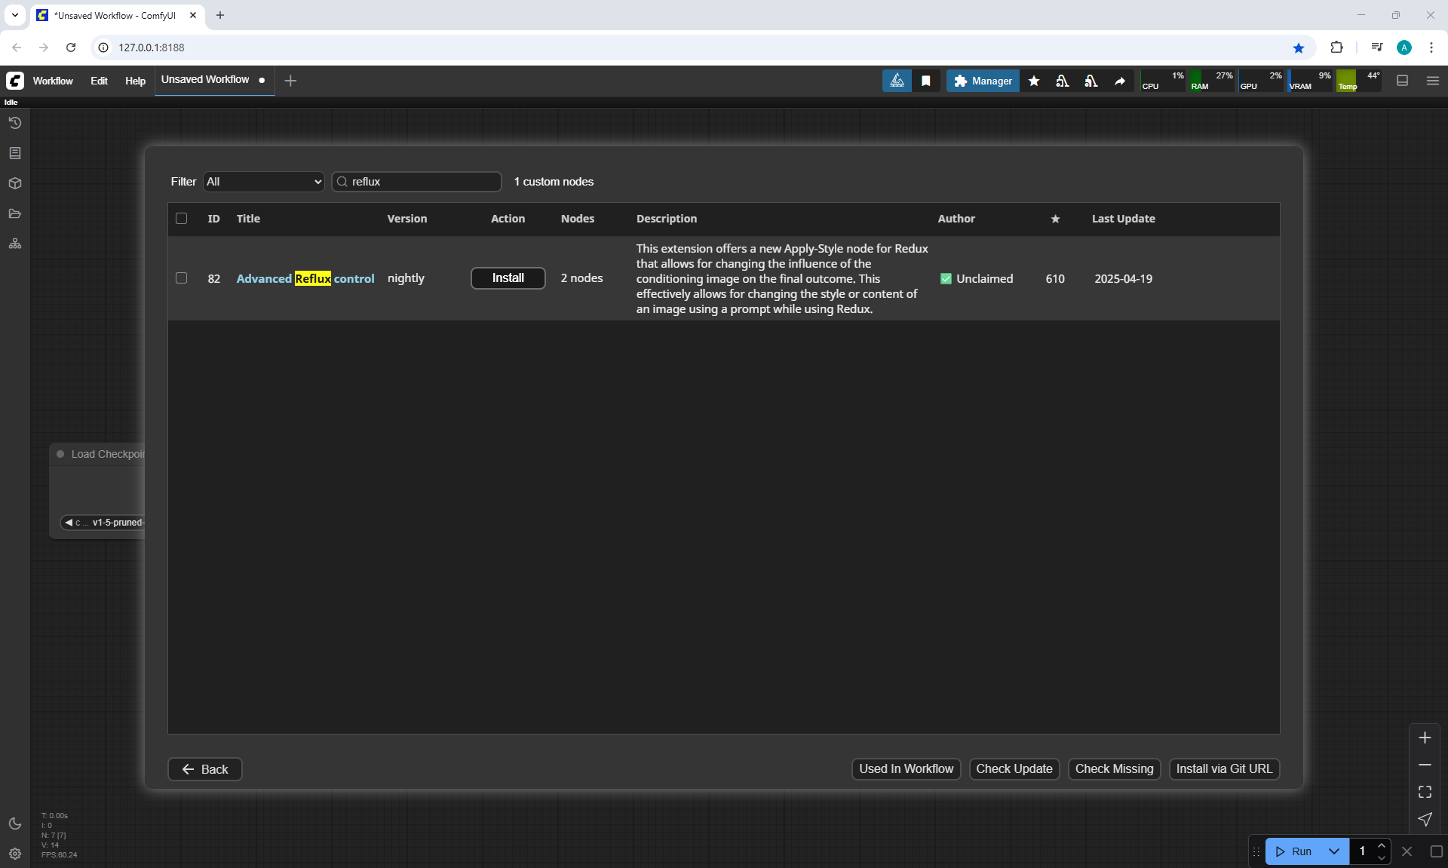Screen dimensions: 1448x868
Task: Open the node library sidebar icon
Action: (x=15, y=153)
